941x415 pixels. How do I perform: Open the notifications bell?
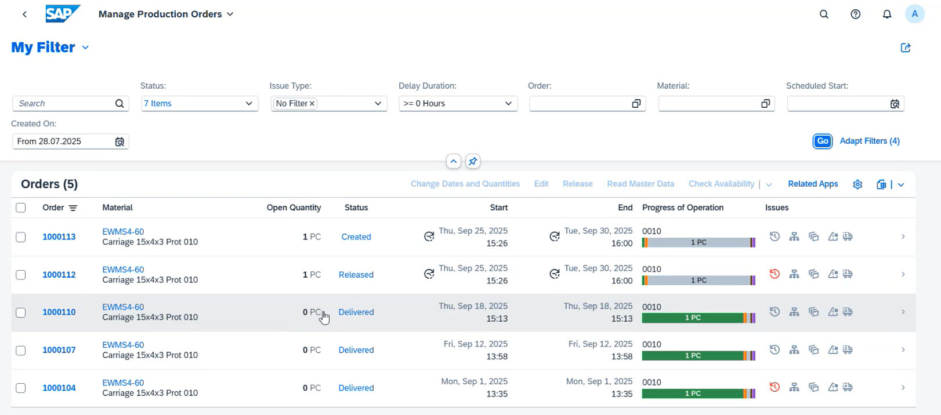pos(886,14)
